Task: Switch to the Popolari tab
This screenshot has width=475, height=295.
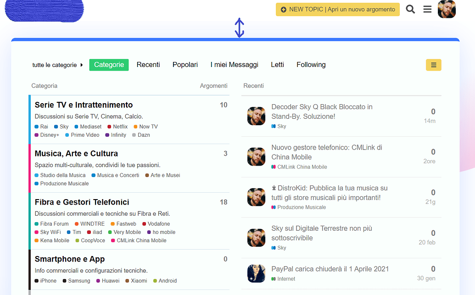Action: 185,65
